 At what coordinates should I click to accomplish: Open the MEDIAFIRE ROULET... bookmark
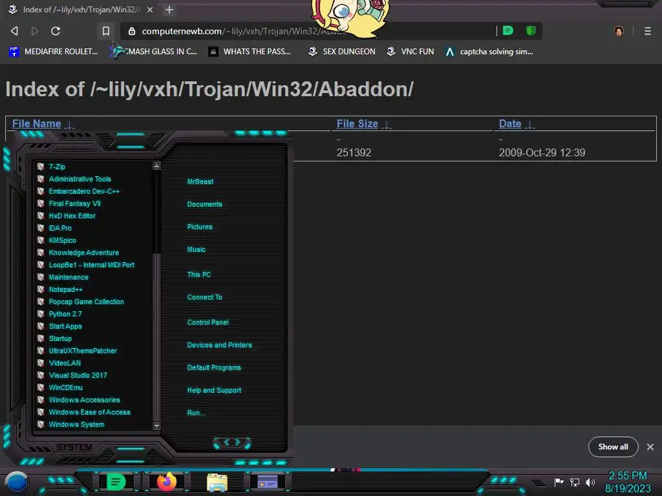coord(53,52)
